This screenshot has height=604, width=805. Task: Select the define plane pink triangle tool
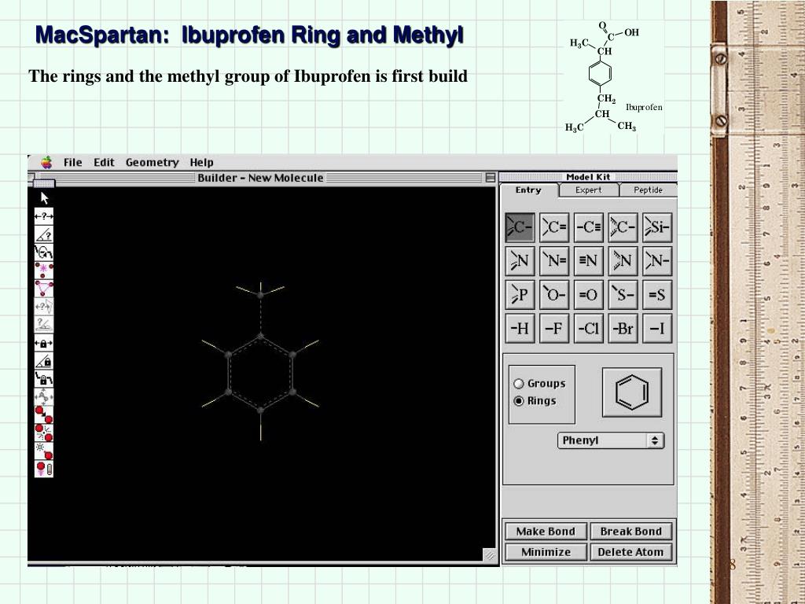(44, 288)
